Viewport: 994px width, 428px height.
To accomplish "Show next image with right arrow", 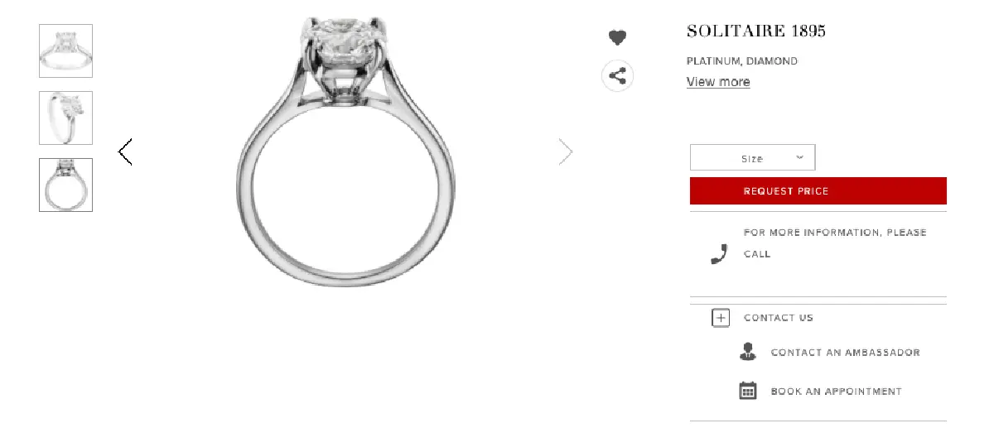I will [566, 151].
